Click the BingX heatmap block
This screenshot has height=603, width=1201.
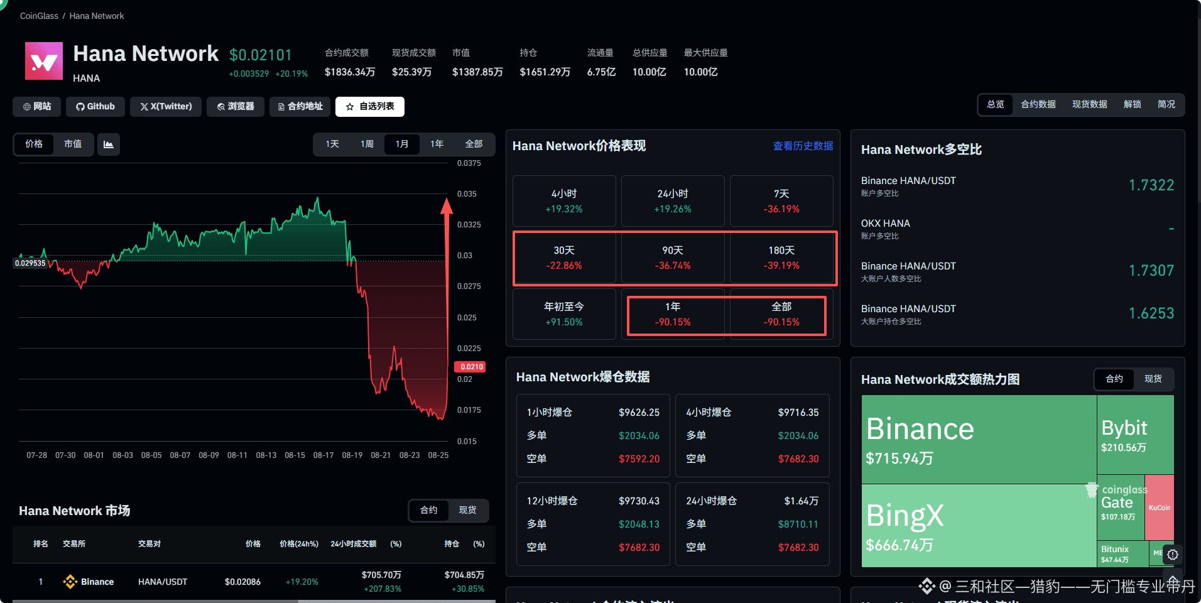pyautogui.click(x=979, y=526)
